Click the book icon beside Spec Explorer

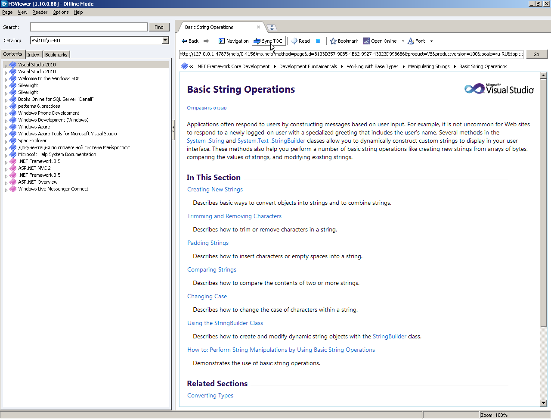click(13, 141)
